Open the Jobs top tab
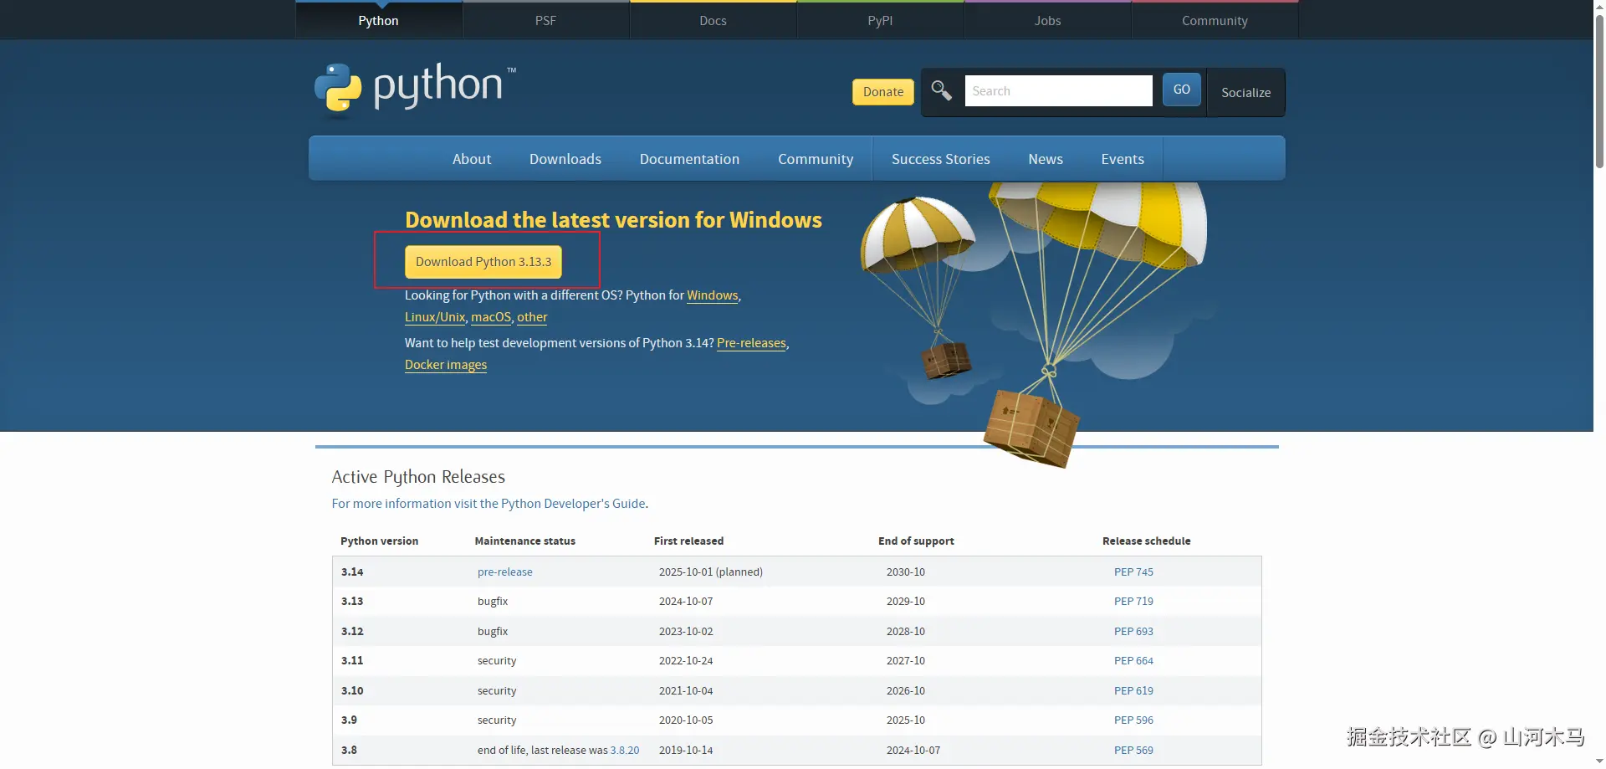 (x=1047, y=20)
